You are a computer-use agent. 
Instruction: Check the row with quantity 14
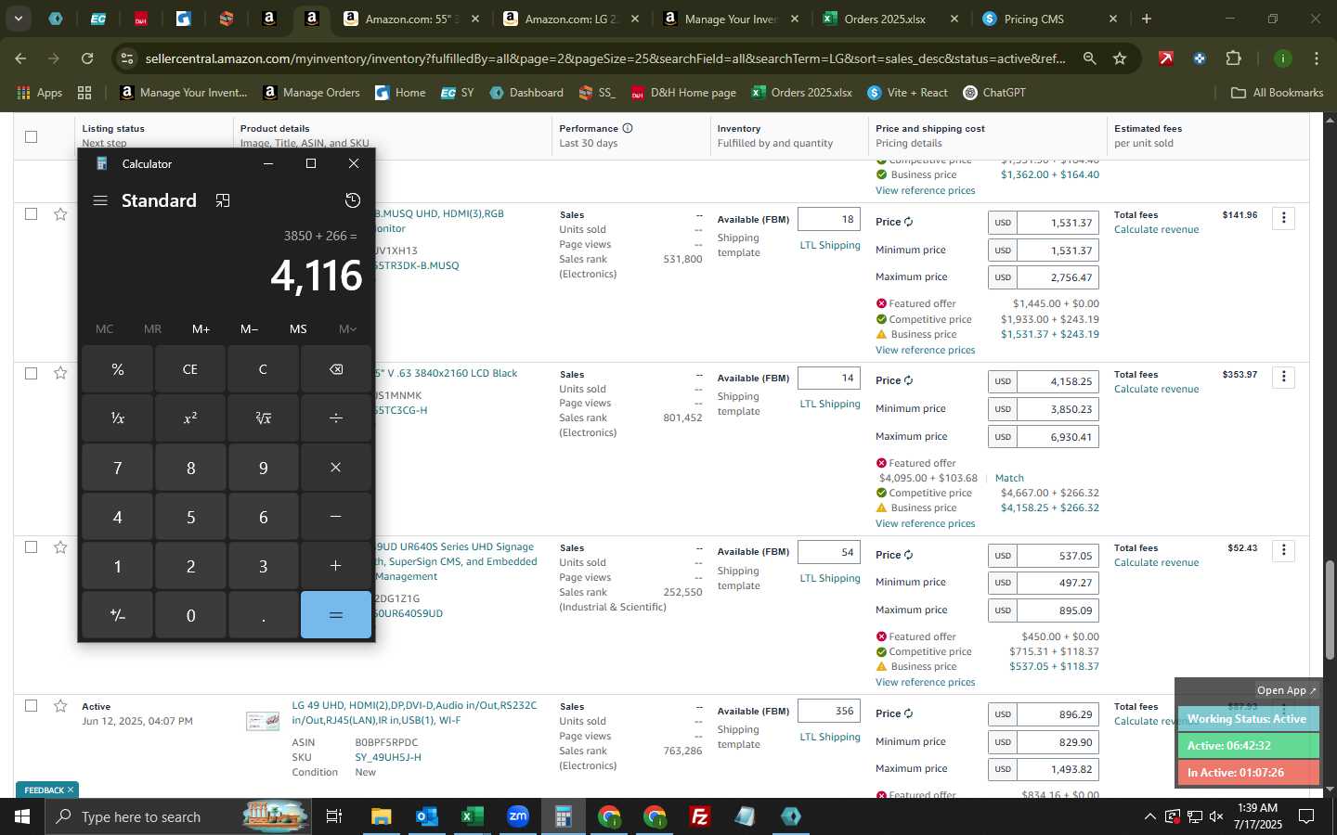coord(31,373)
